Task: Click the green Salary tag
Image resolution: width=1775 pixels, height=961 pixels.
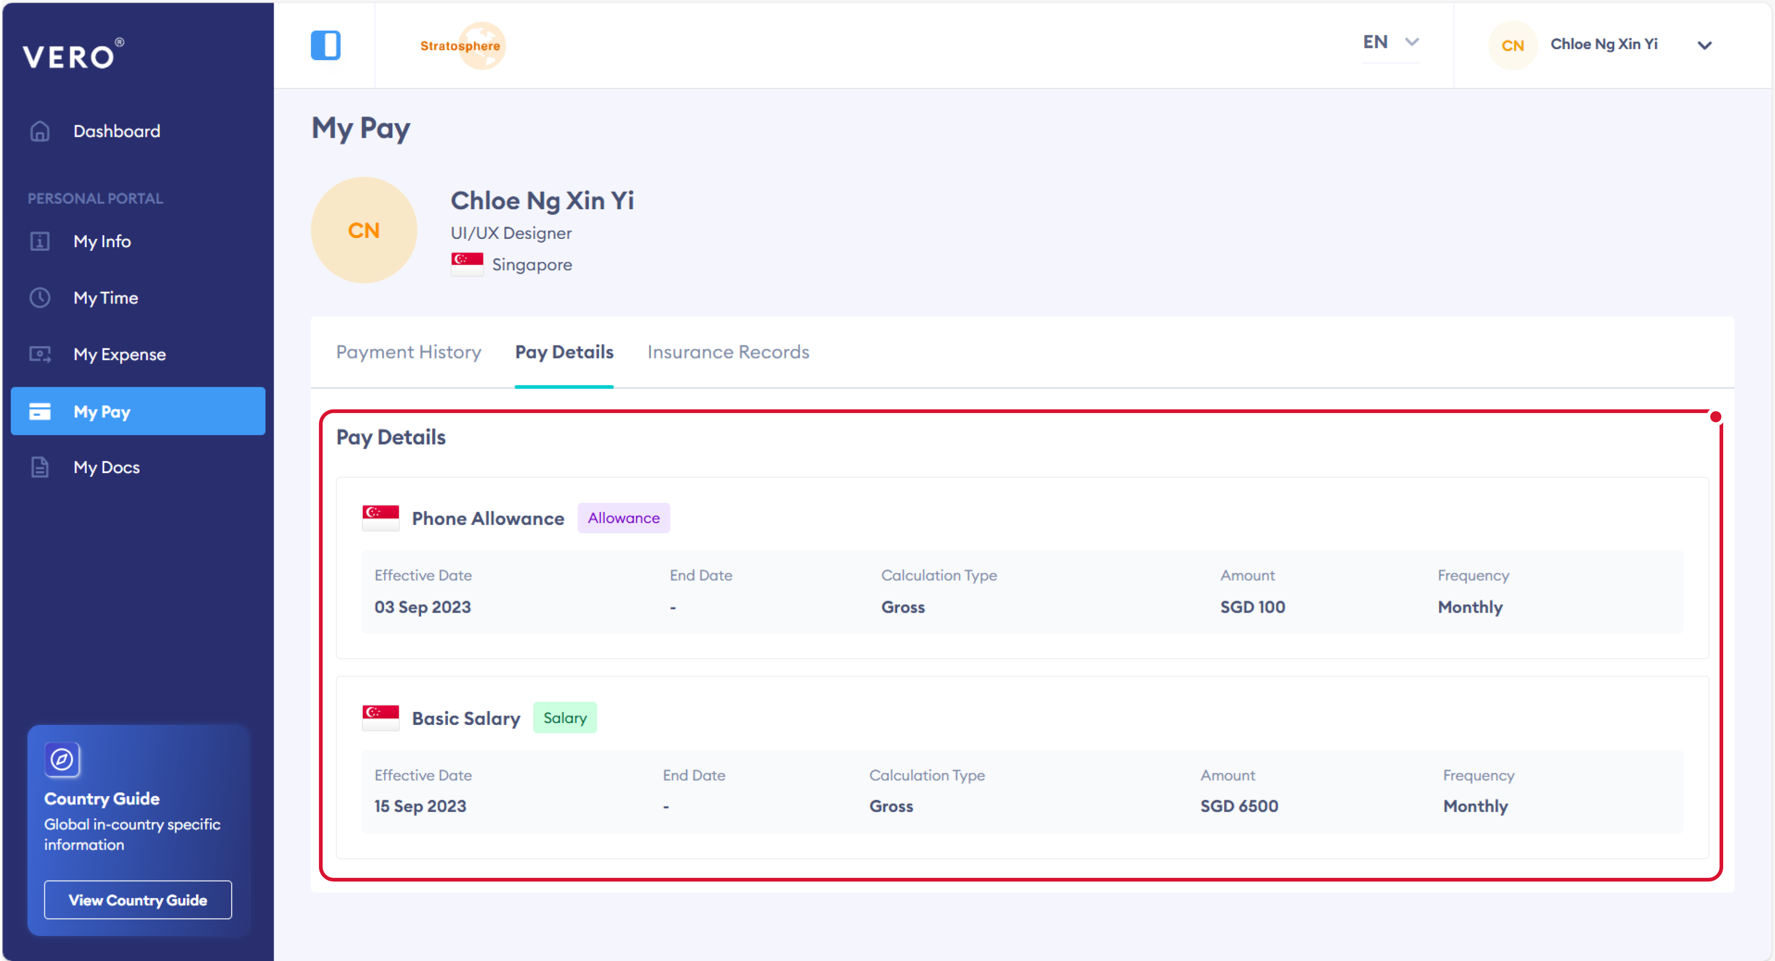Action: tap(564, 718)
